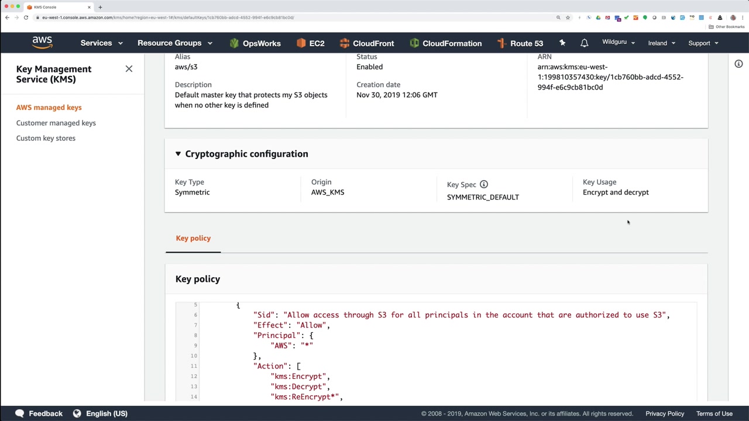
Task: Open the Services dropdown menu
Action: [101, 43]
